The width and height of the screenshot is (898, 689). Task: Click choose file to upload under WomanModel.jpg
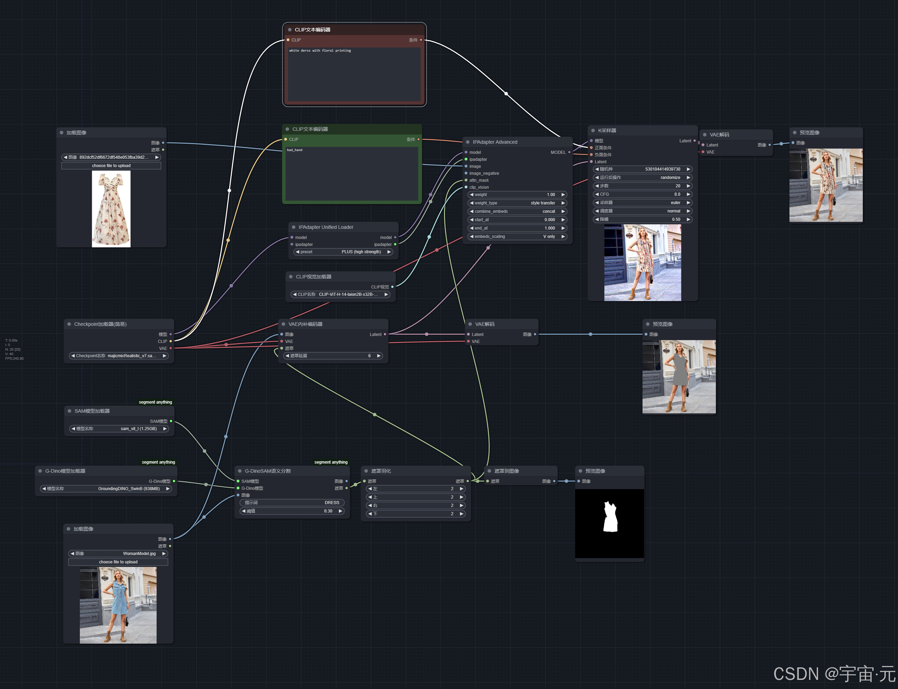[118, 562]
